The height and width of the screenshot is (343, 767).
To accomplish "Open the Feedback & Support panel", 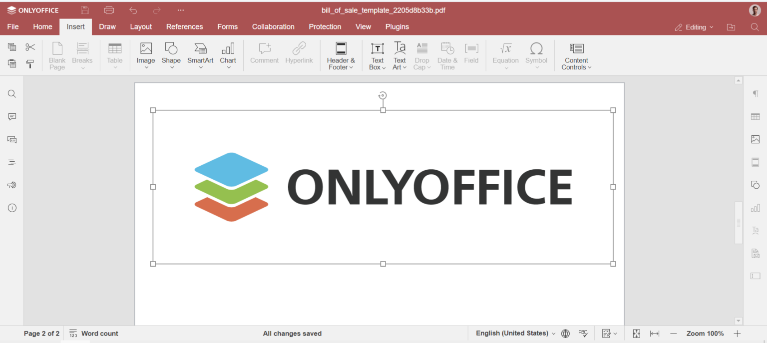I will [11, 185].
